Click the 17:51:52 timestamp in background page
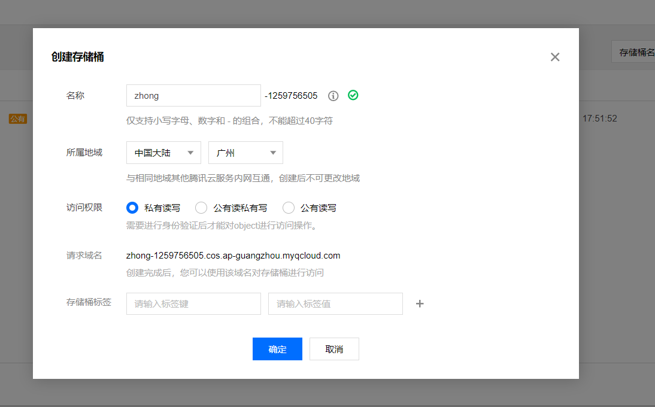655x407 pixels. 600,119
